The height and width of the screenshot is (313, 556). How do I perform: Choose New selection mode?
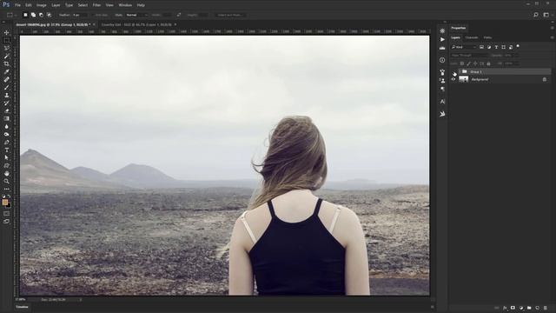25,15
